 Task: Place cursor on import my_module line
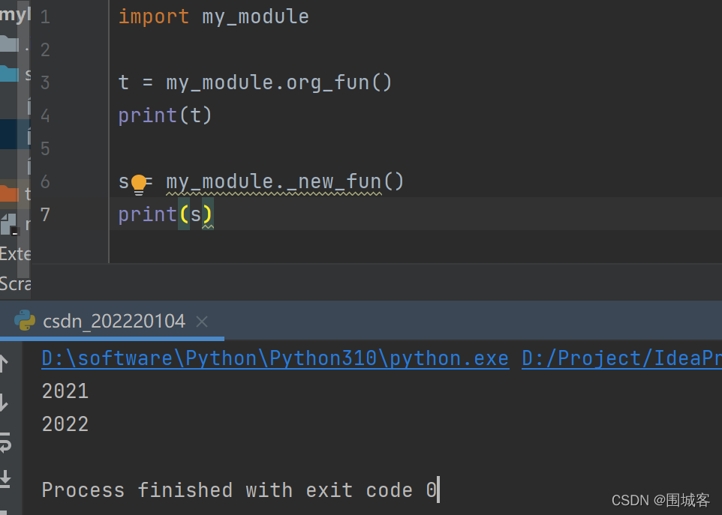tap(213, 16)
